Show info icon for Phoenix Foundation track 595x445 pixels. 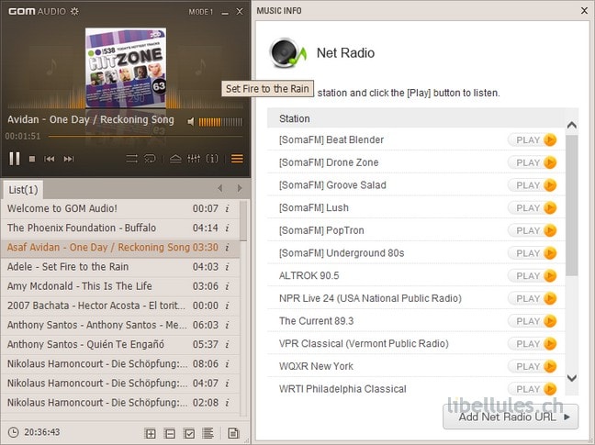coord(228,228)
